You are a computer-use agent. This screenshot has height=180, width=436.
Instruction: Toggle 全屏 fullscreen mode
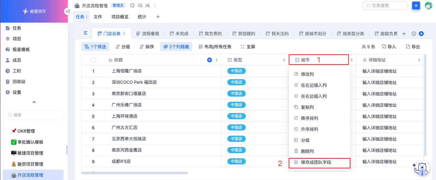[248, 47]
